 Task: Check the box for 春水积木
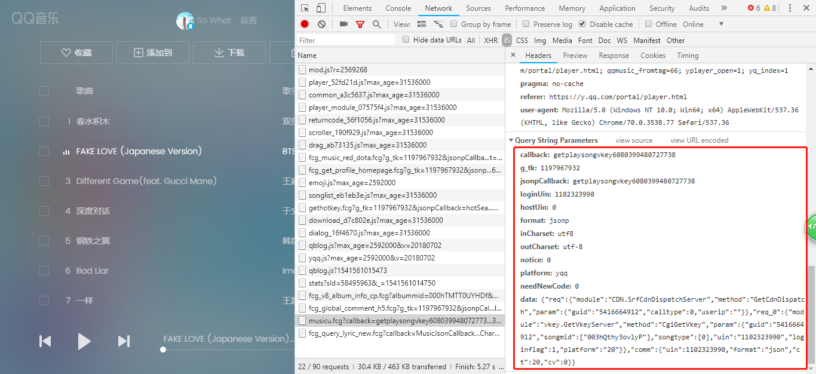(x=44, y=121)
